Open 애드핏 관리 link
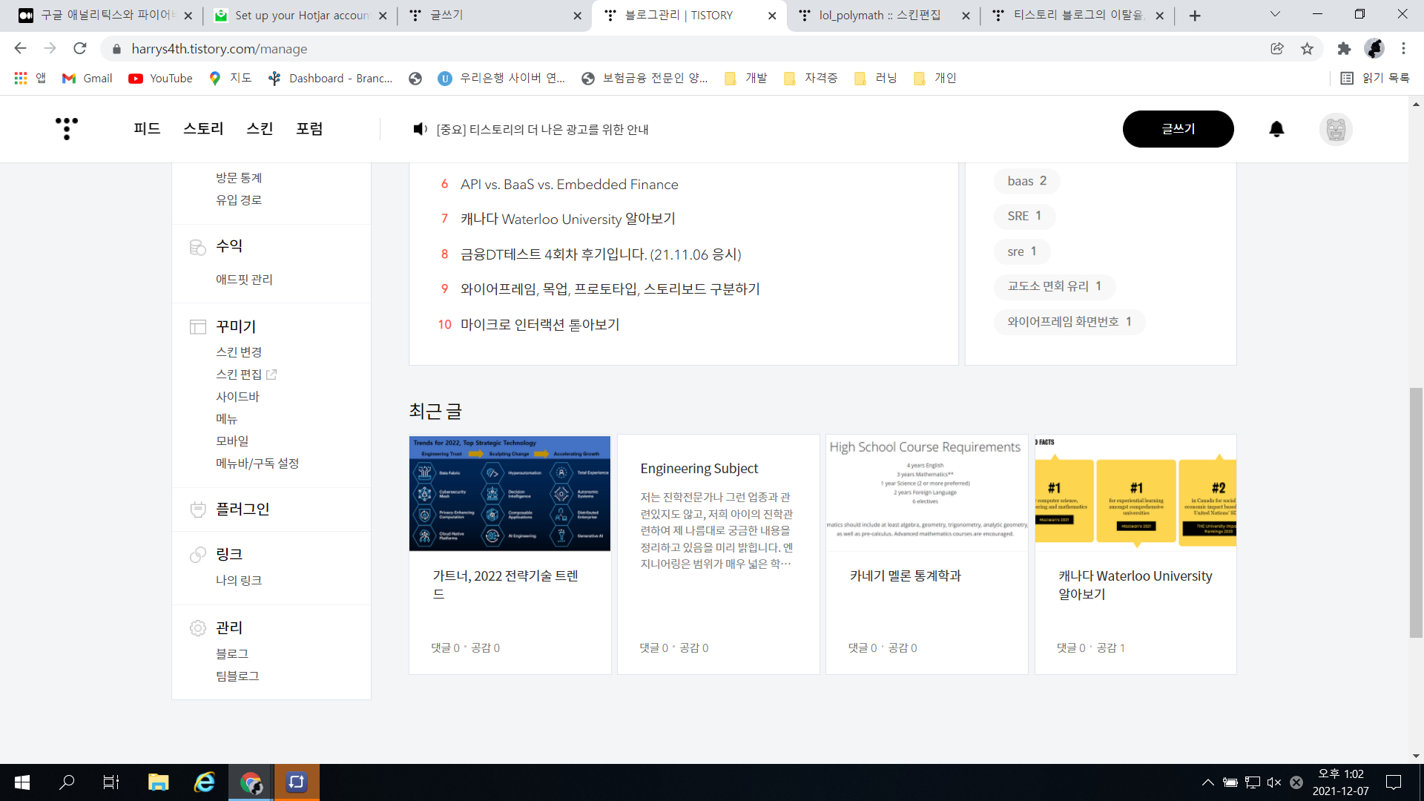 [244, 280]
